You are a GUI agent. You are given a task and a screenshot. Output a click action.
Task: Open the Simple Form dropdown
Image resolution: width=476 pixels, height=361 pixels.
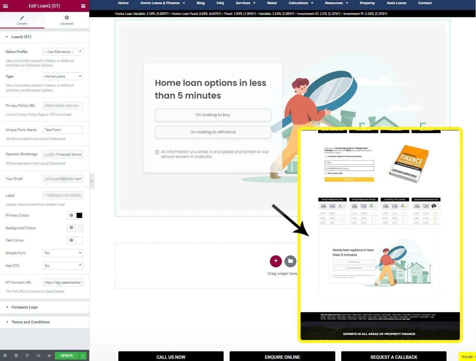tap(63, 253)
